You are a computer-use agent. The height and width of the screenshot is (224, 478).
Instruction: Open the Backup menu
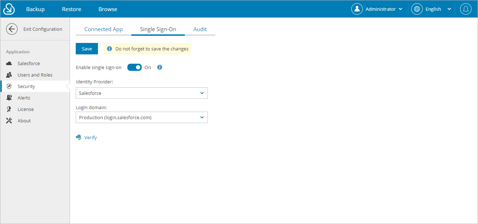click(36, 9)
